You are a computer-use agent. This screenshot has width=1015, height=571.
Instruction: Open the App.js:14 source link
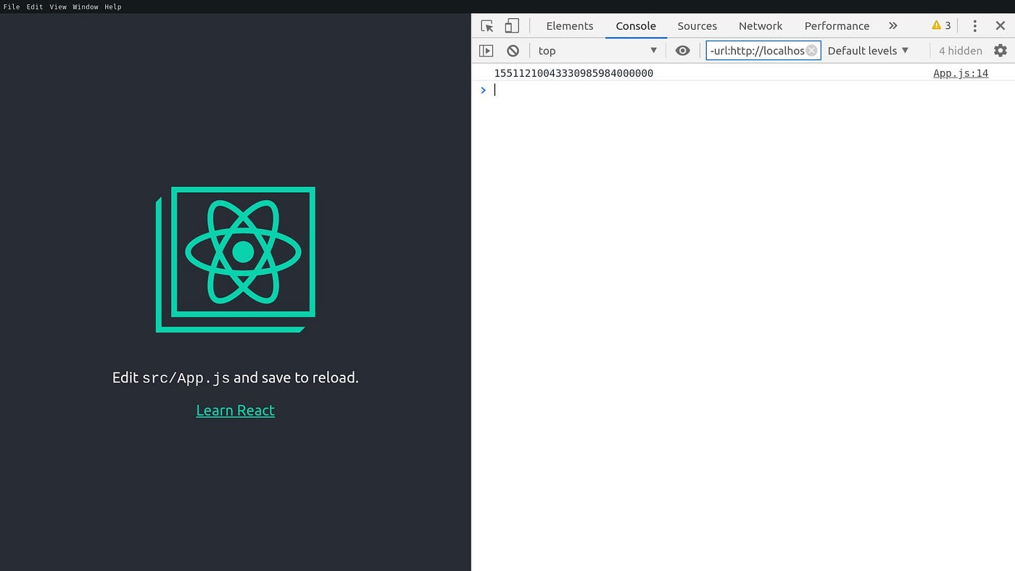961,72
